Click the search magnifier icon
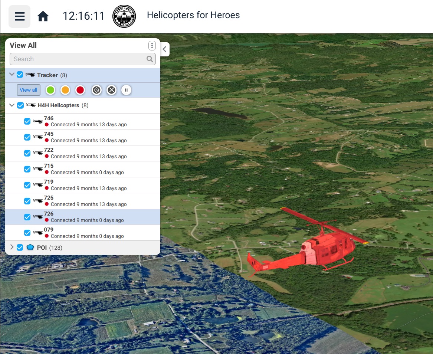Viewport: 433px width, 354px height. (x=150, y=59)
